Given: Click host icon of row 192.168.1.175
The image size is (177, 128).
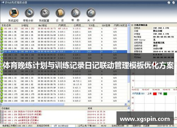Looking at the screenshot, I should pos(2,94).
